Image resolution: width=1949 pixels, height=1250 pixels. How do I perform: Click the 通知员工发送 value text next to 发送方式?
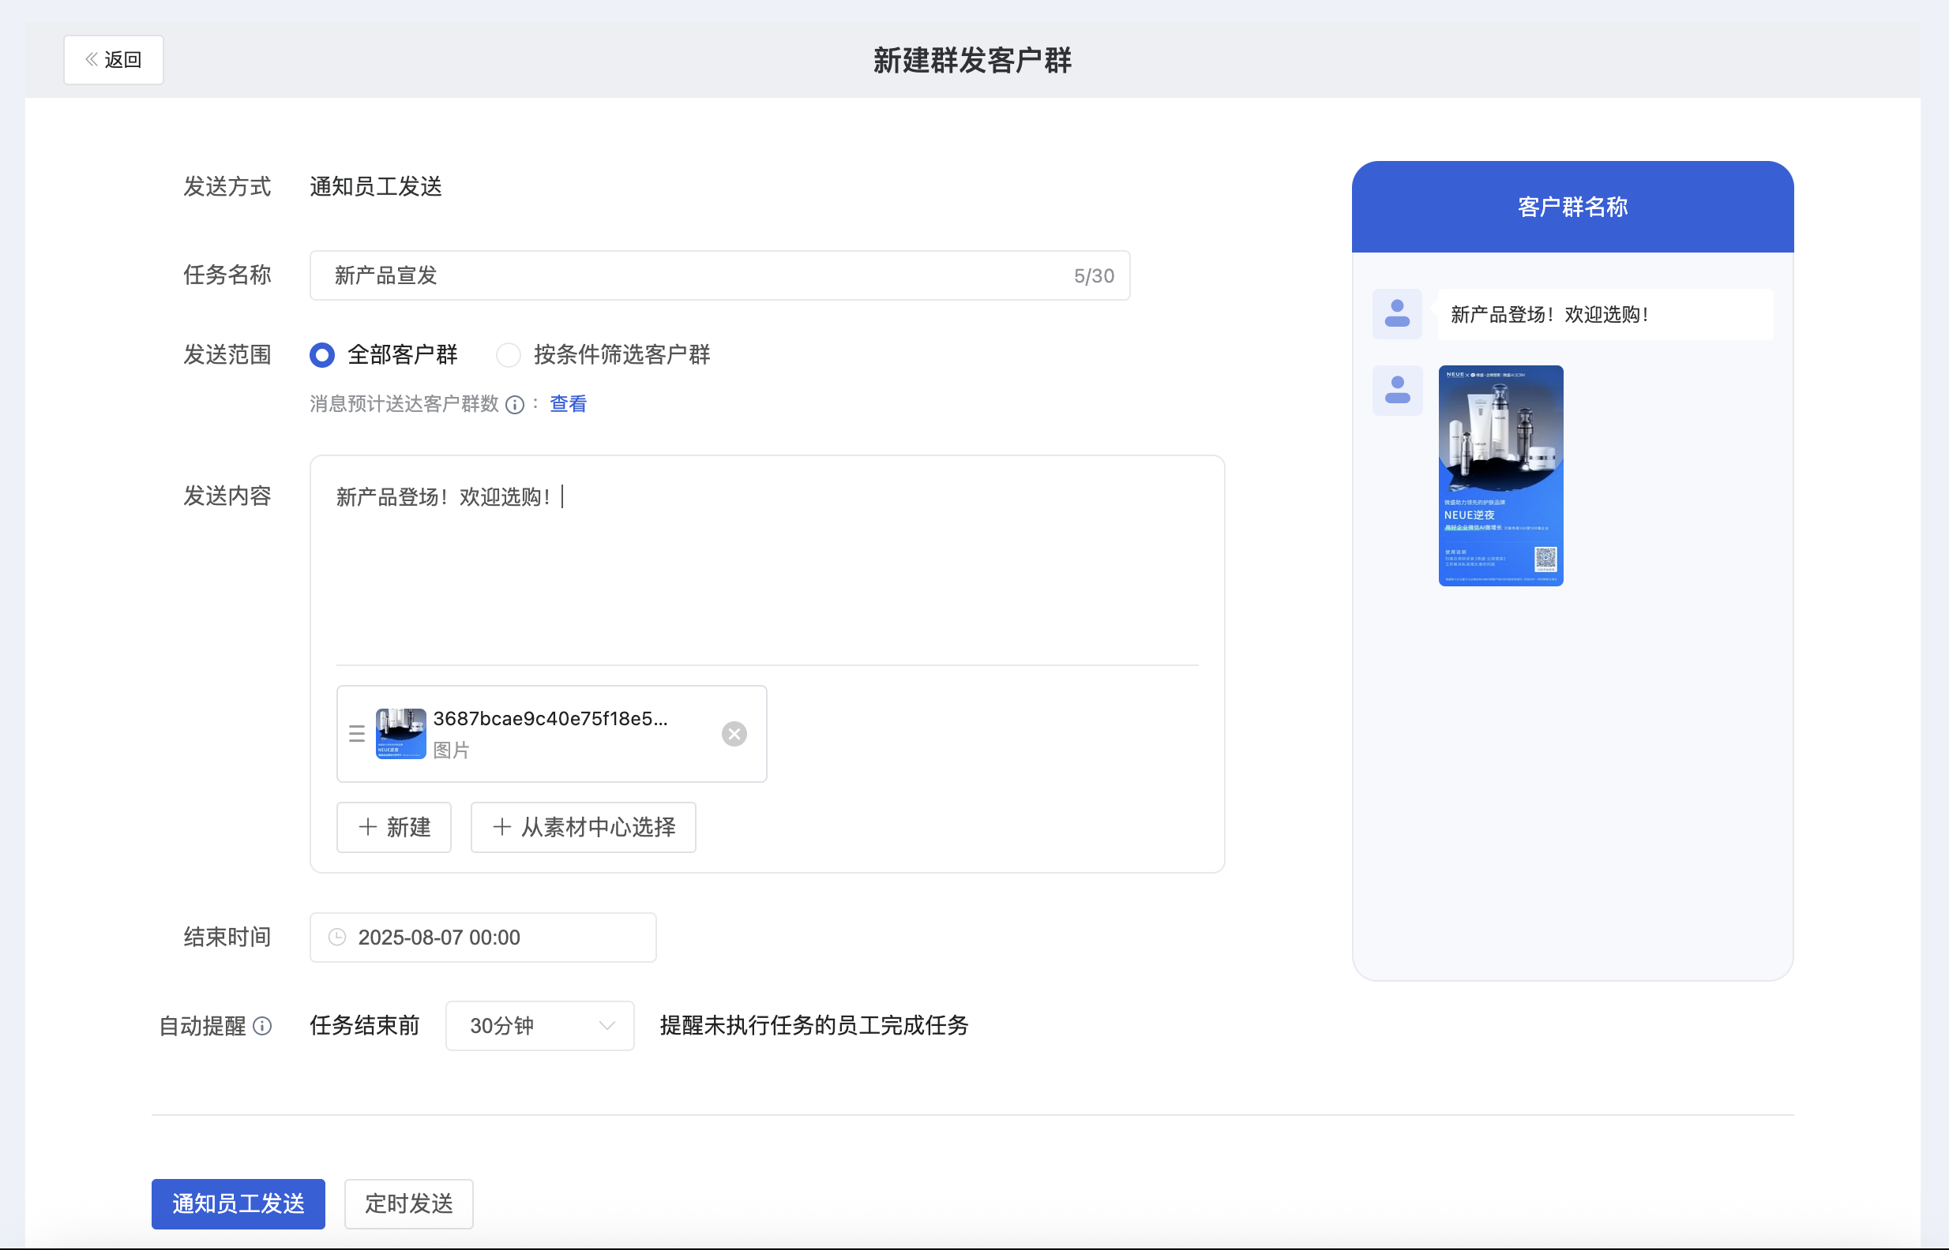click(376, 187)
